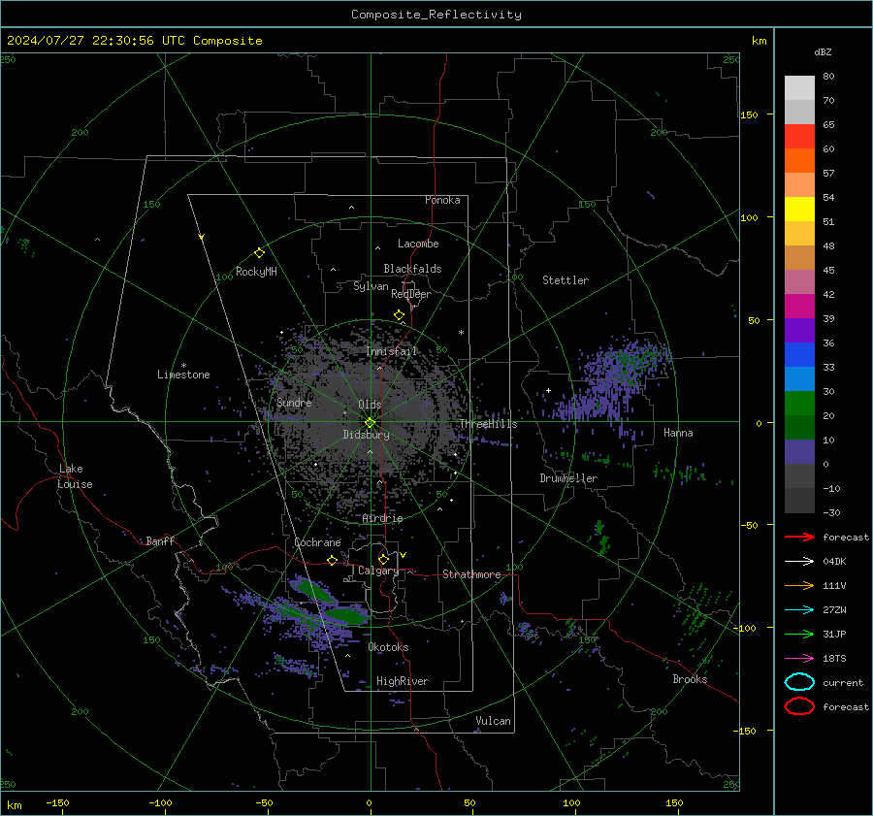This screenshot has width=873, height=816.
Task: Click the HighRiver city label
Action: point(403,681)
